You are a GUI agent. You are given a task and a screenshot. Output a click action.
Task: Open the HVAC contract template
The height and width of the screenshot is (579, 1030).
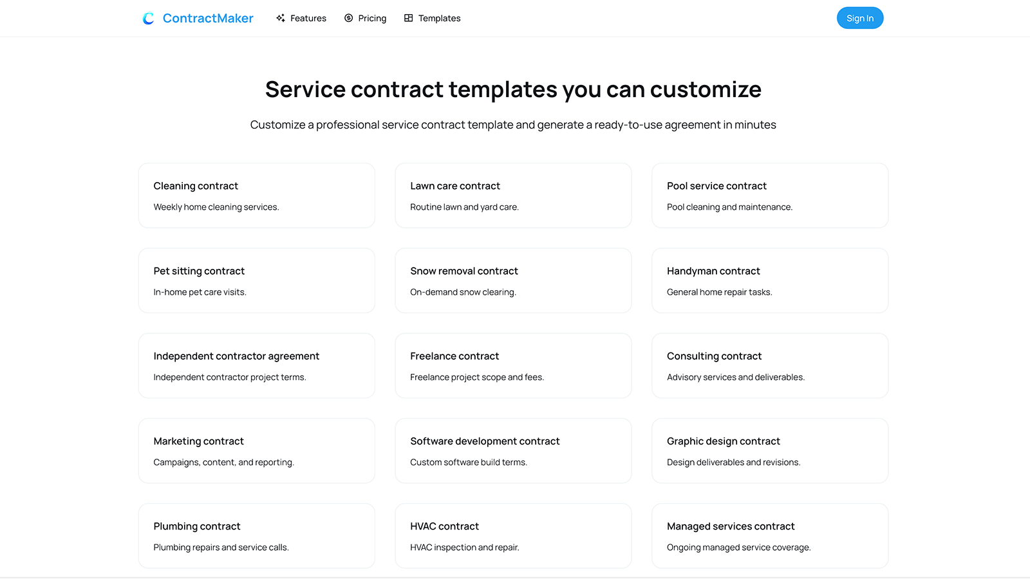(x=513, y=535)
